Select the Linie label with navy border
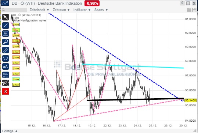Viewport: 198px width, 133px height. tap(16, 24)
